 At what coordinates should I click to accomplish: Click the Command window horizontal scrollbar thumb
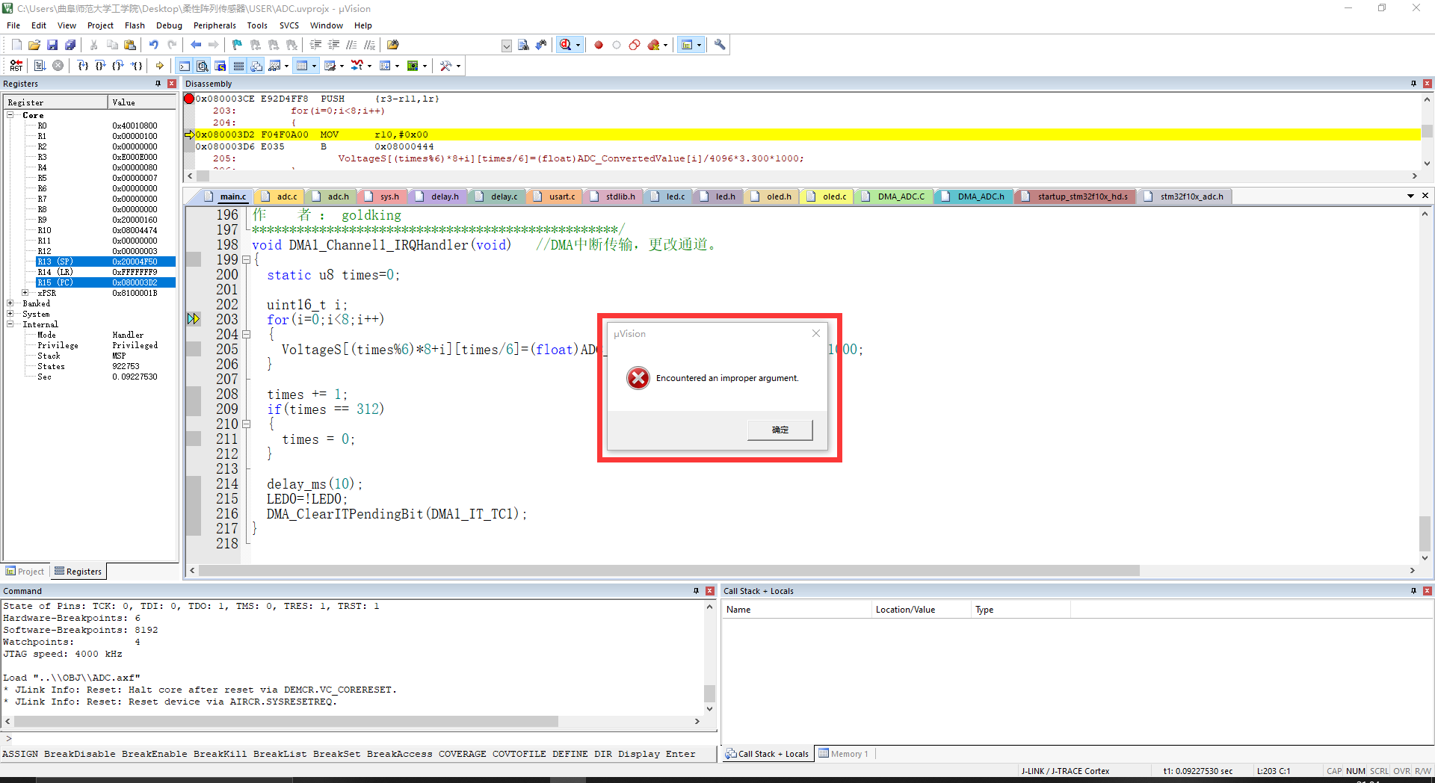point(286,722)
